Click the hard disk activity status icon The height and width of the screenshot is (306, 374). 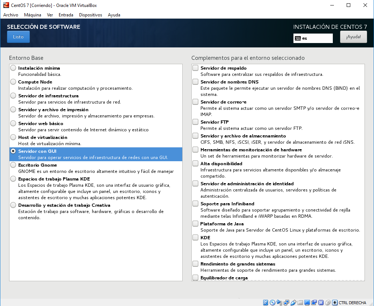pyautogui.click(x=265, y=302)
